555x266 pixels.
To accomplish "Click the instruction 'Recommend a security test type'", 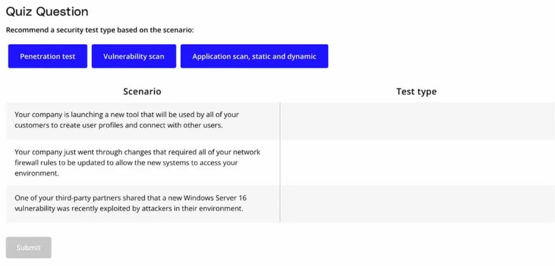I will [100, 30].
